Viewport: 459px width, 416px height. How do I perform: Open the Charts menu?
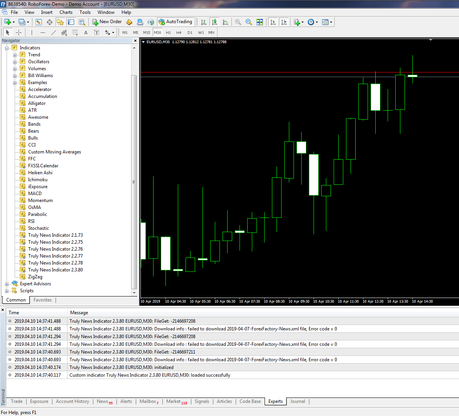click(66, 12)
